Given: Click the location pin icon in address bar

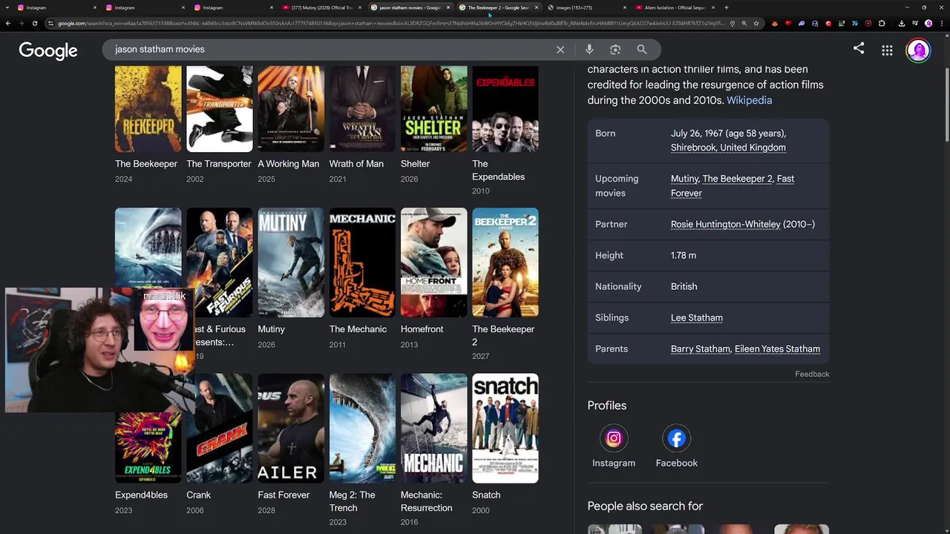Looking at the screenshot, I should pyautogui.click(x=733, y=23).
